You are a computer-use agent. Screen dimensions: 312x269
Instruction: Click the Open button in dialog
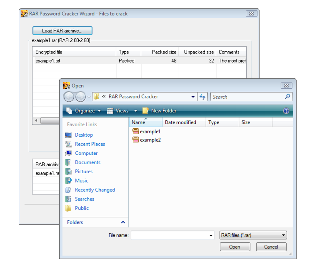[x=235, y=247]
